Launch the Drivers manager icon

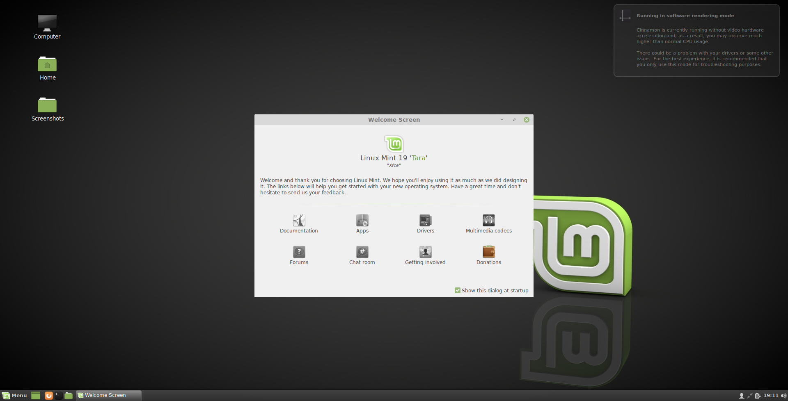(425, 221)
